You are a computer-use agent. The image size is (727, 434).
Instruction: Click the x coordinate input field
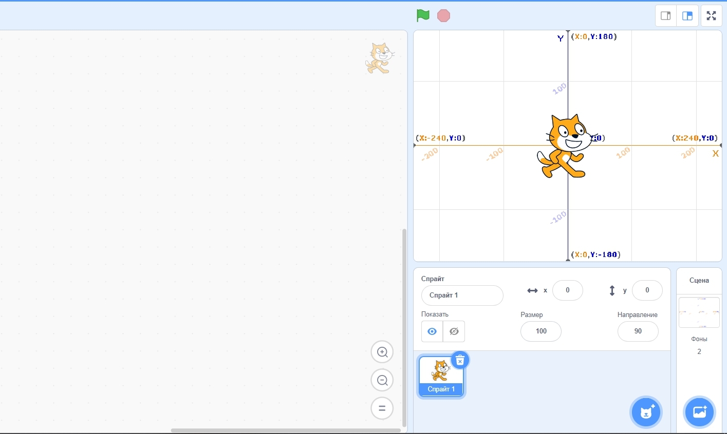568,290
